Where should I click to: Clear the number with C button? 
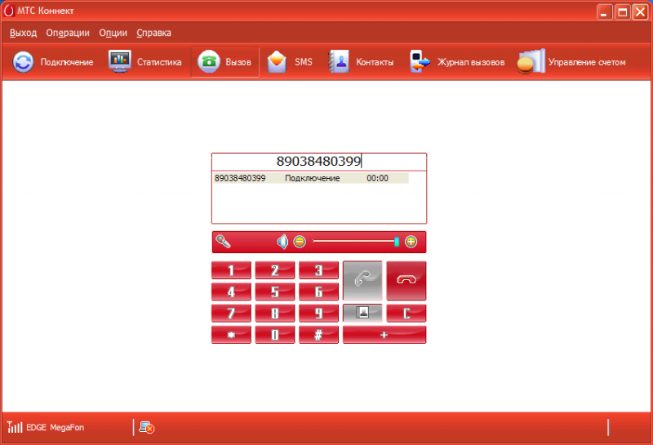[x=406, y=314]
